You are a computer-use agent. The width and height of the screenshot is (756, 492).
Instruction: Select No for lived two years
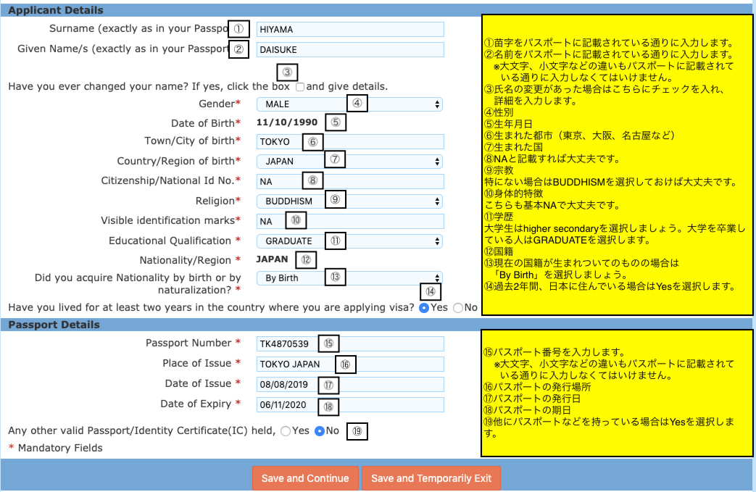[457, 308]
